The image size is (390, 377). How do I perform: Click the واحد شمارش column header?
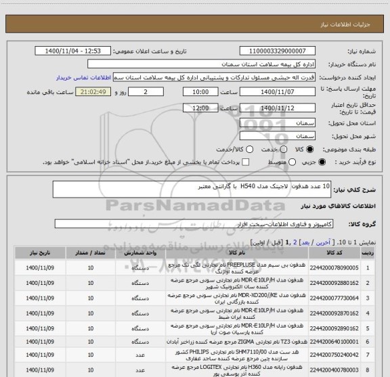pos(140,253)
